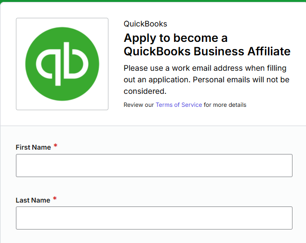Click the Last Name label
Screen dimensions: 306x243
[x=33, y=200]
